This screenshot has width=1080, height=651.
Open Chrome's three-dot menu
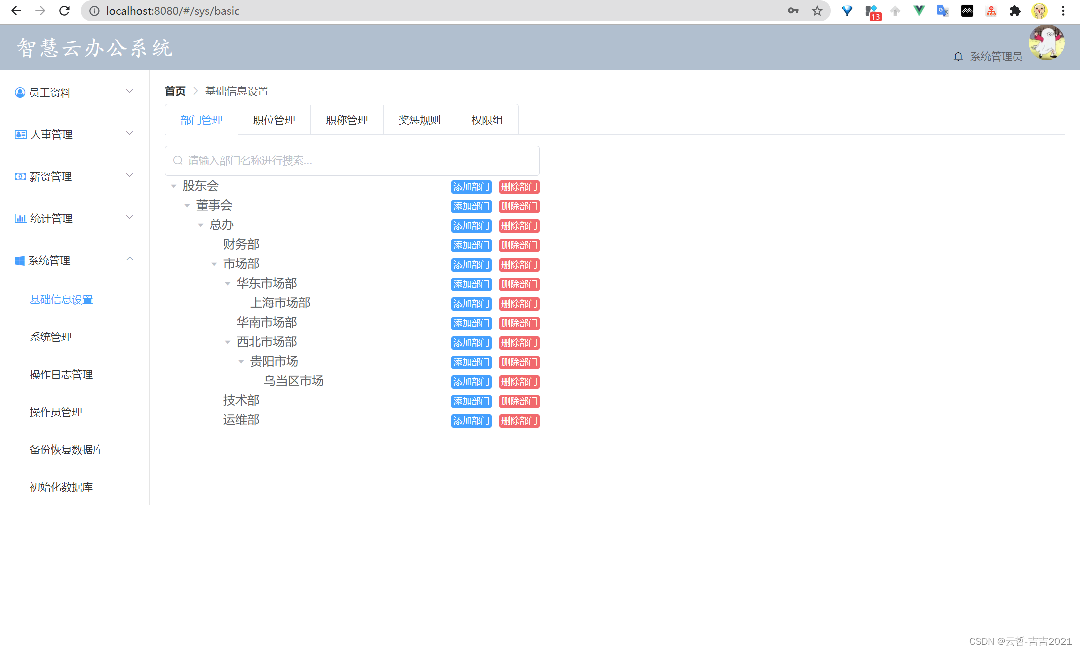coord(1063,11)
